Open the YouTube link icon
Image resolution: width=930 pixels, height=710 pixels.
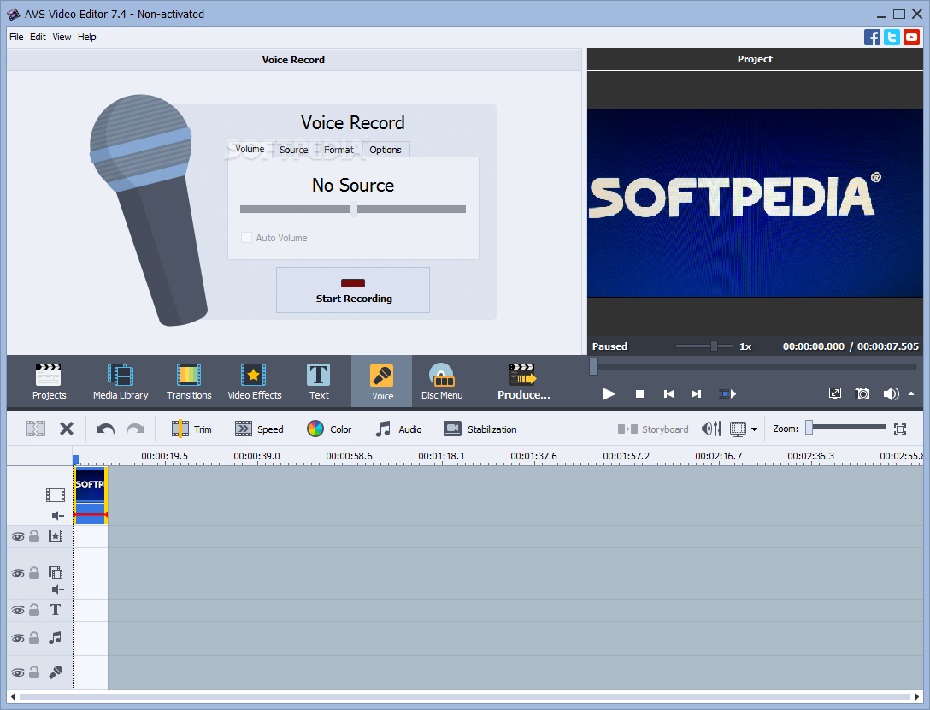tap(911, 37)
